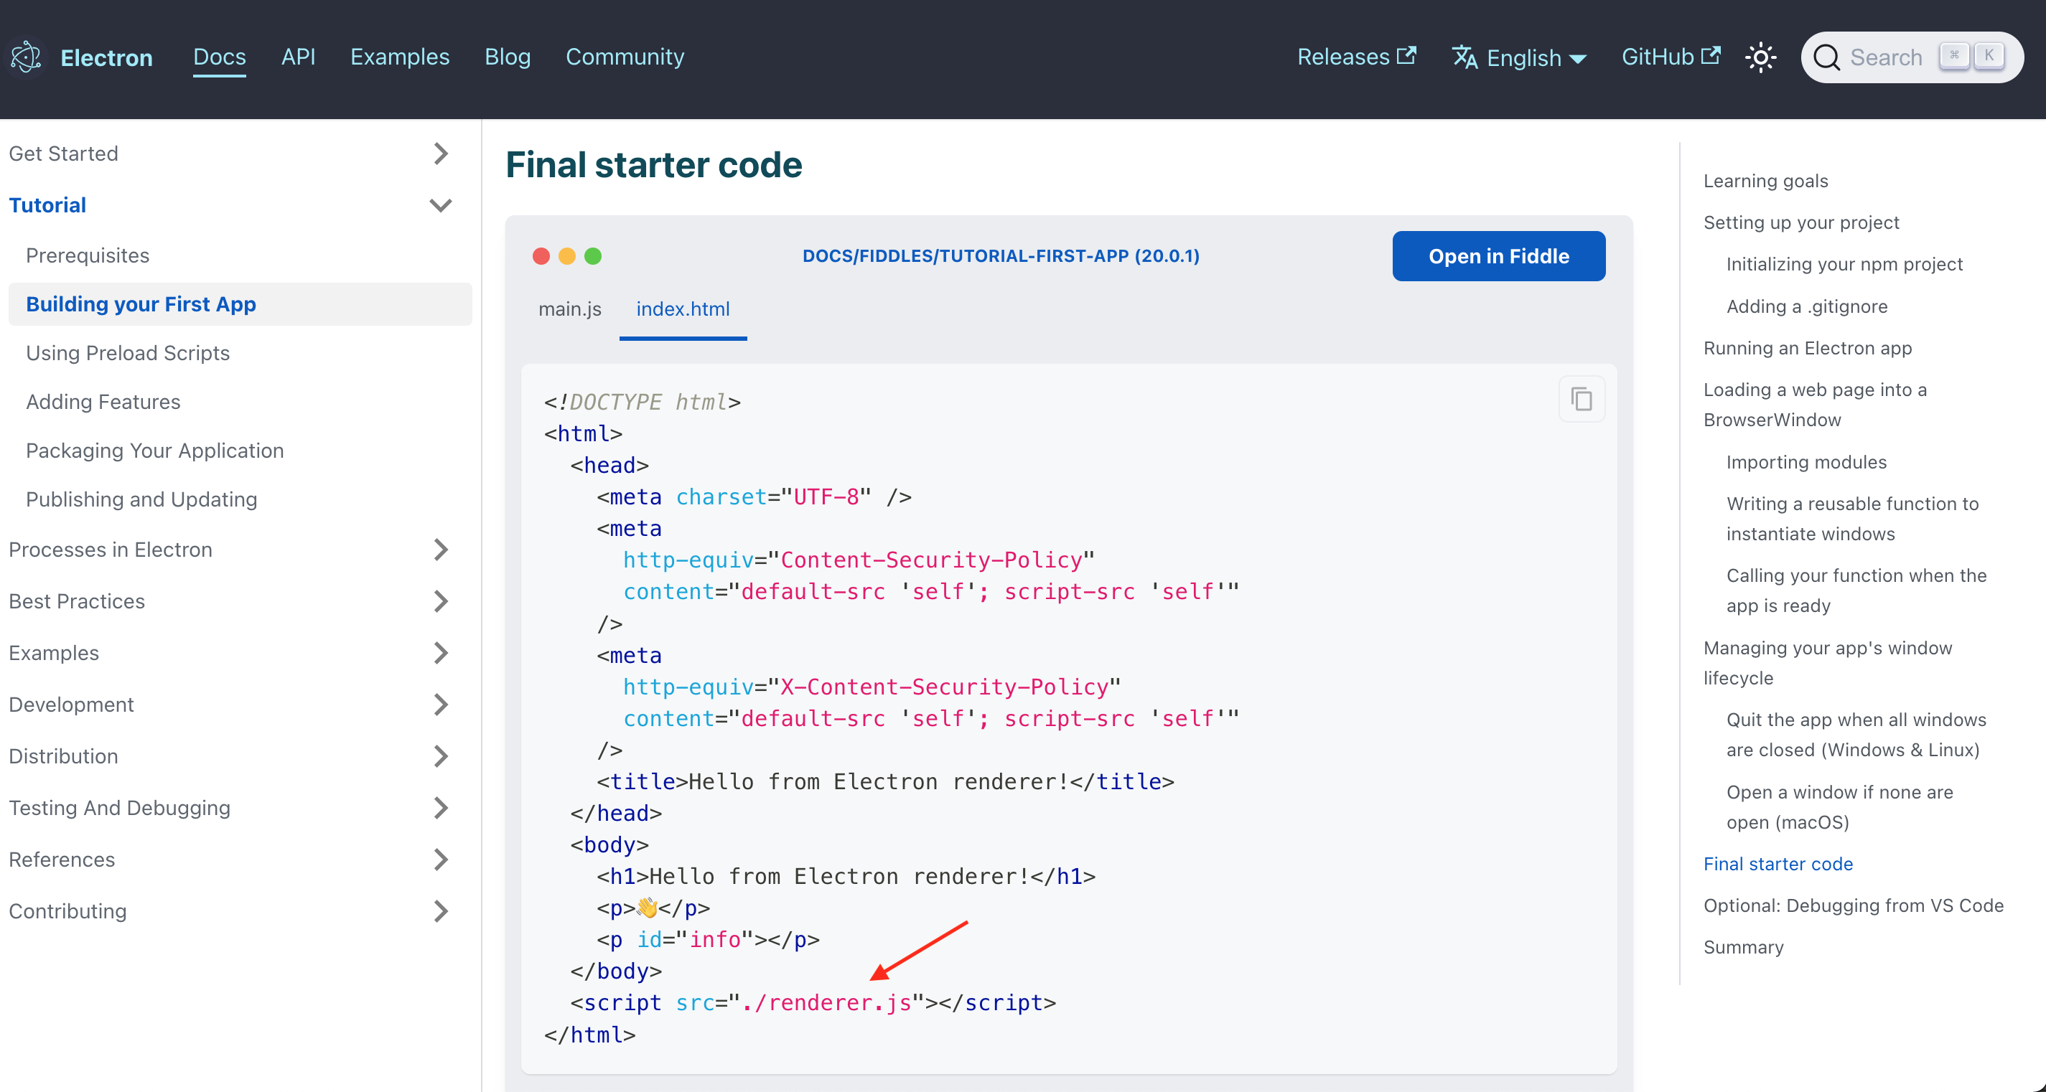Viewport: 2046px width, 1092px height.
Task: Open the Blog menu item
Action: point(508,57)
